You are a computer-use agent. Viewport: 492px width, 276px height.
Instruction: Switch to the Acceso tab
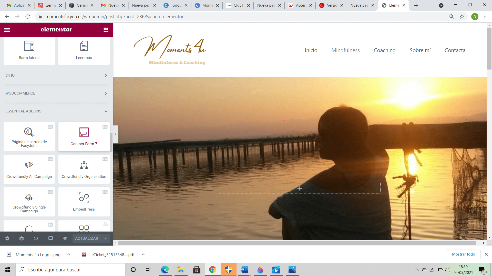[300, 5]
